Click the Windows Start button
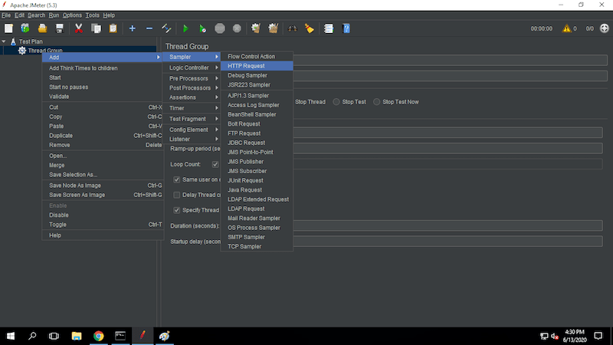Image resolution: width=613 pixels, height=345 pixels. (11, 336)
